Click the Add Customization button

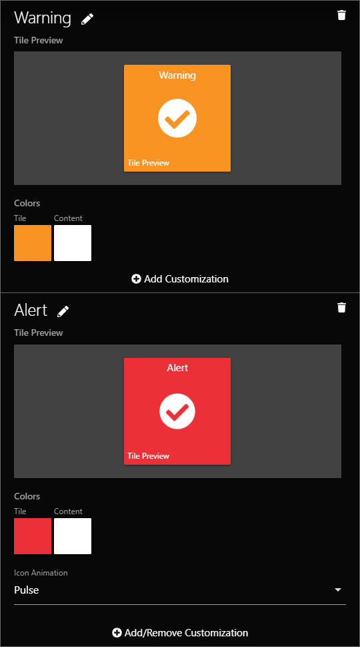coord(180,279)
